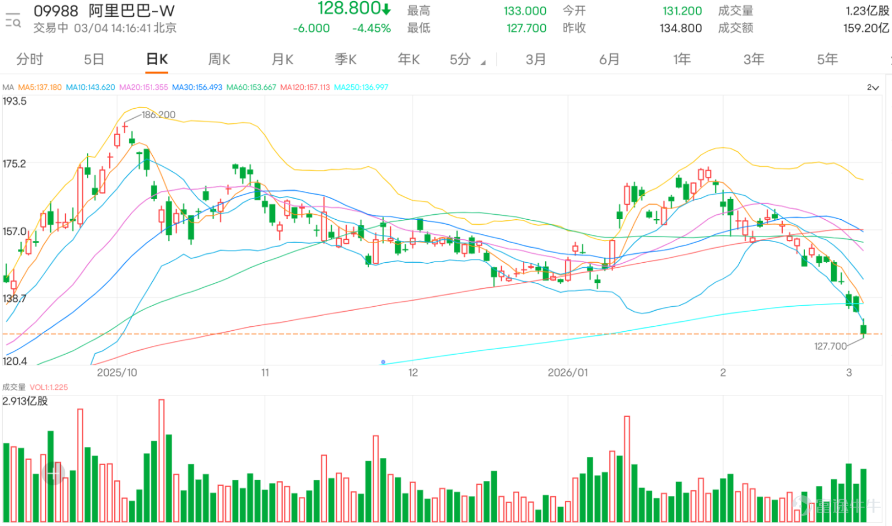Click the stock name 阿里巴巴-W
Viewport: 892px width, 526px height.
pos(132,11)
